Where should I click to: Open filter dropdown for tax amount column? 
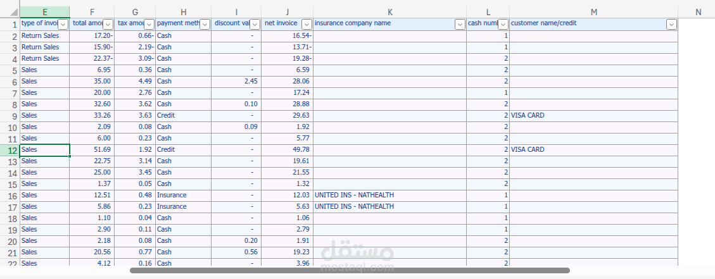coord(149,25)
